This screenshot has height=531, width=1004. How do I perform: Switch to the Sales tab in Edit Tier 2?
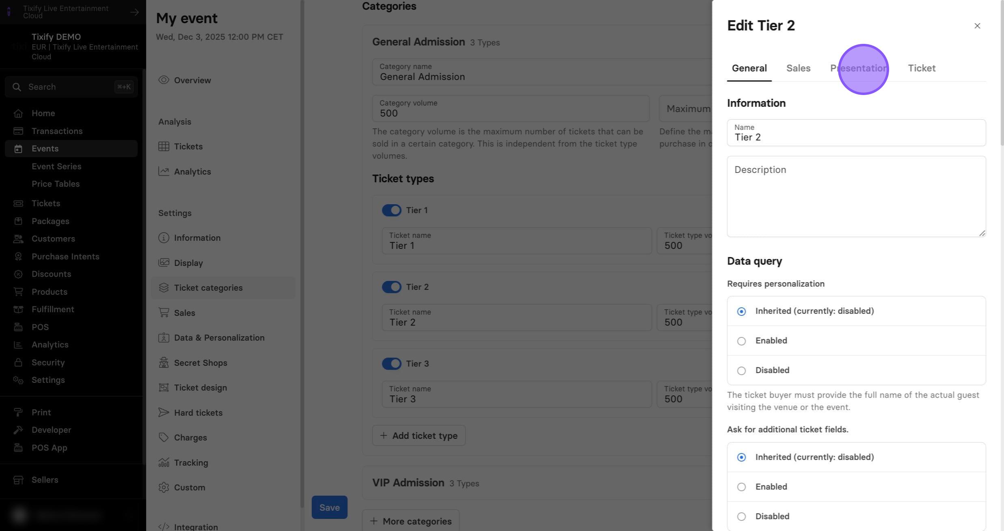coord(798,68)
